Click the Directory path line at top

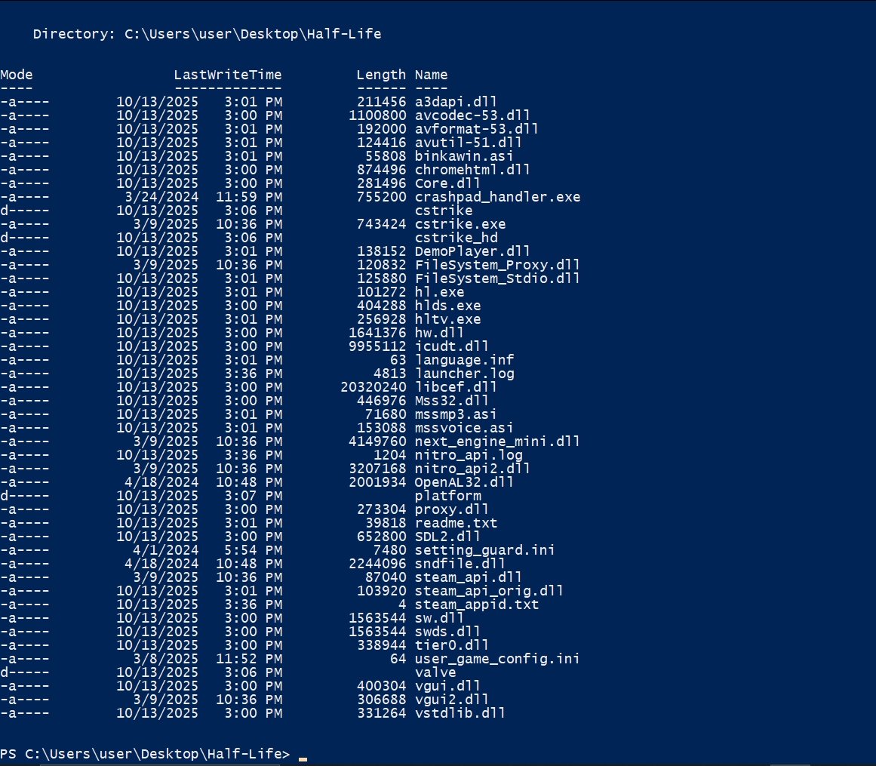pyautogui.click(x=212, y=34)
